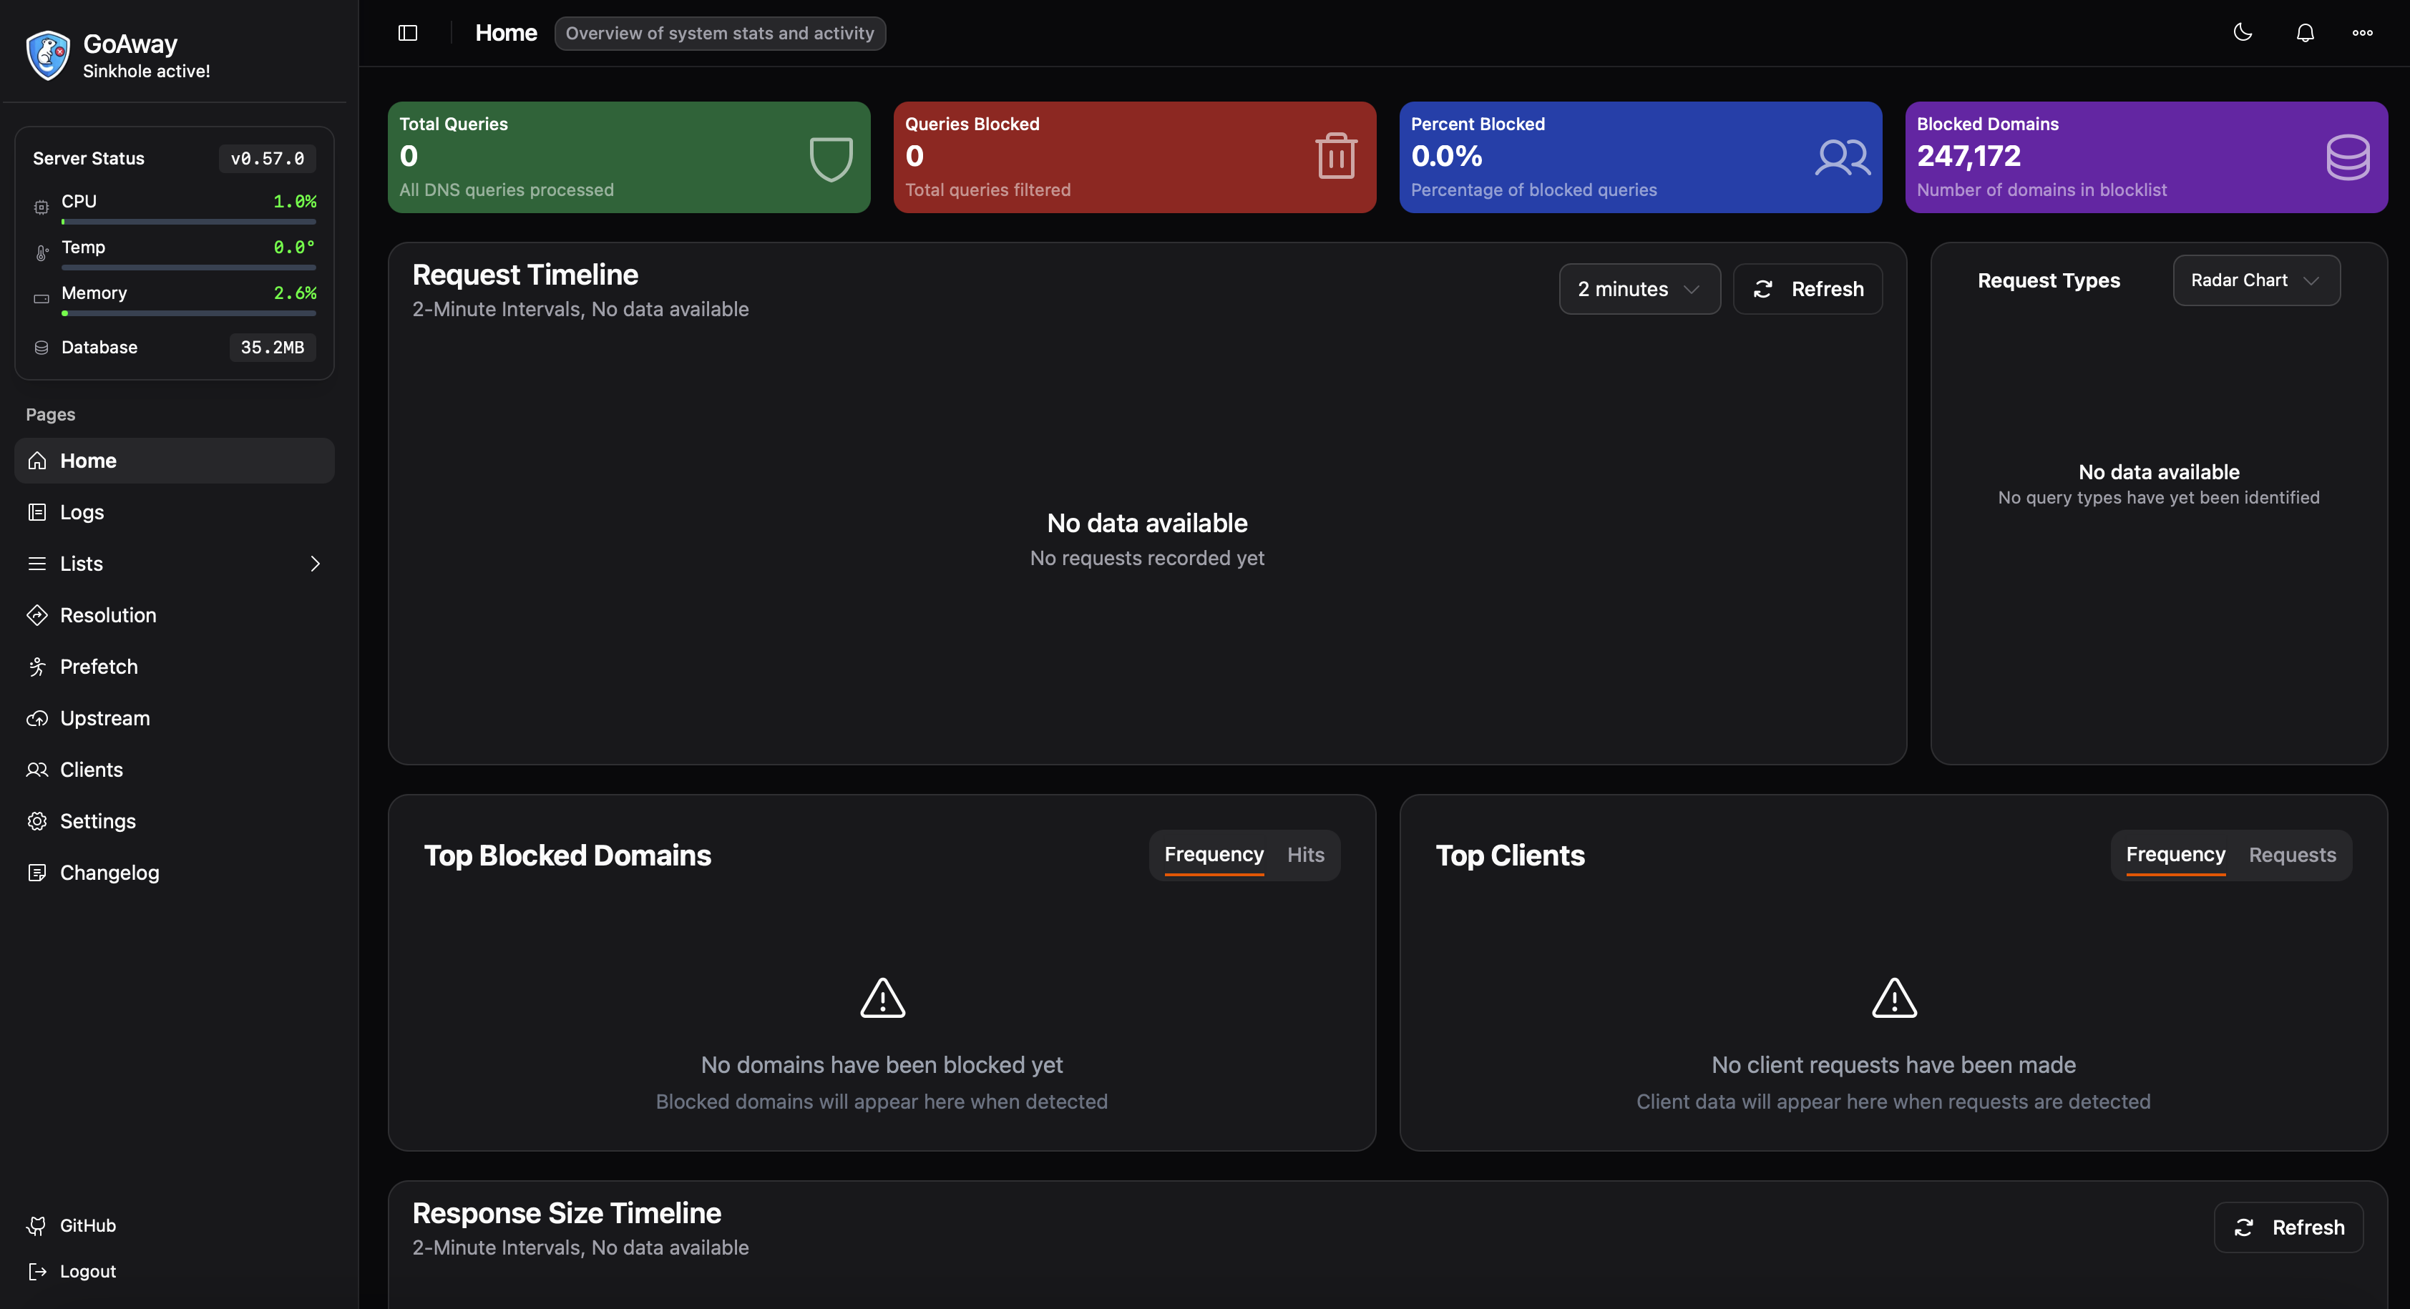Open the Radar Chart type dropdown
Screen dimensions: 2410x1309
pyautogui.click(x=2255, y=280)
